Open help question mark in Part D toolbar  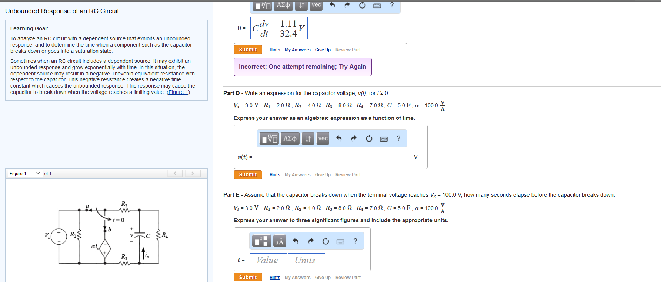398,138
